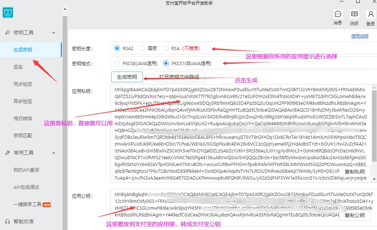Select the 国密 key length option
This screenshot has width=377, height=230.
click(142, 48)
